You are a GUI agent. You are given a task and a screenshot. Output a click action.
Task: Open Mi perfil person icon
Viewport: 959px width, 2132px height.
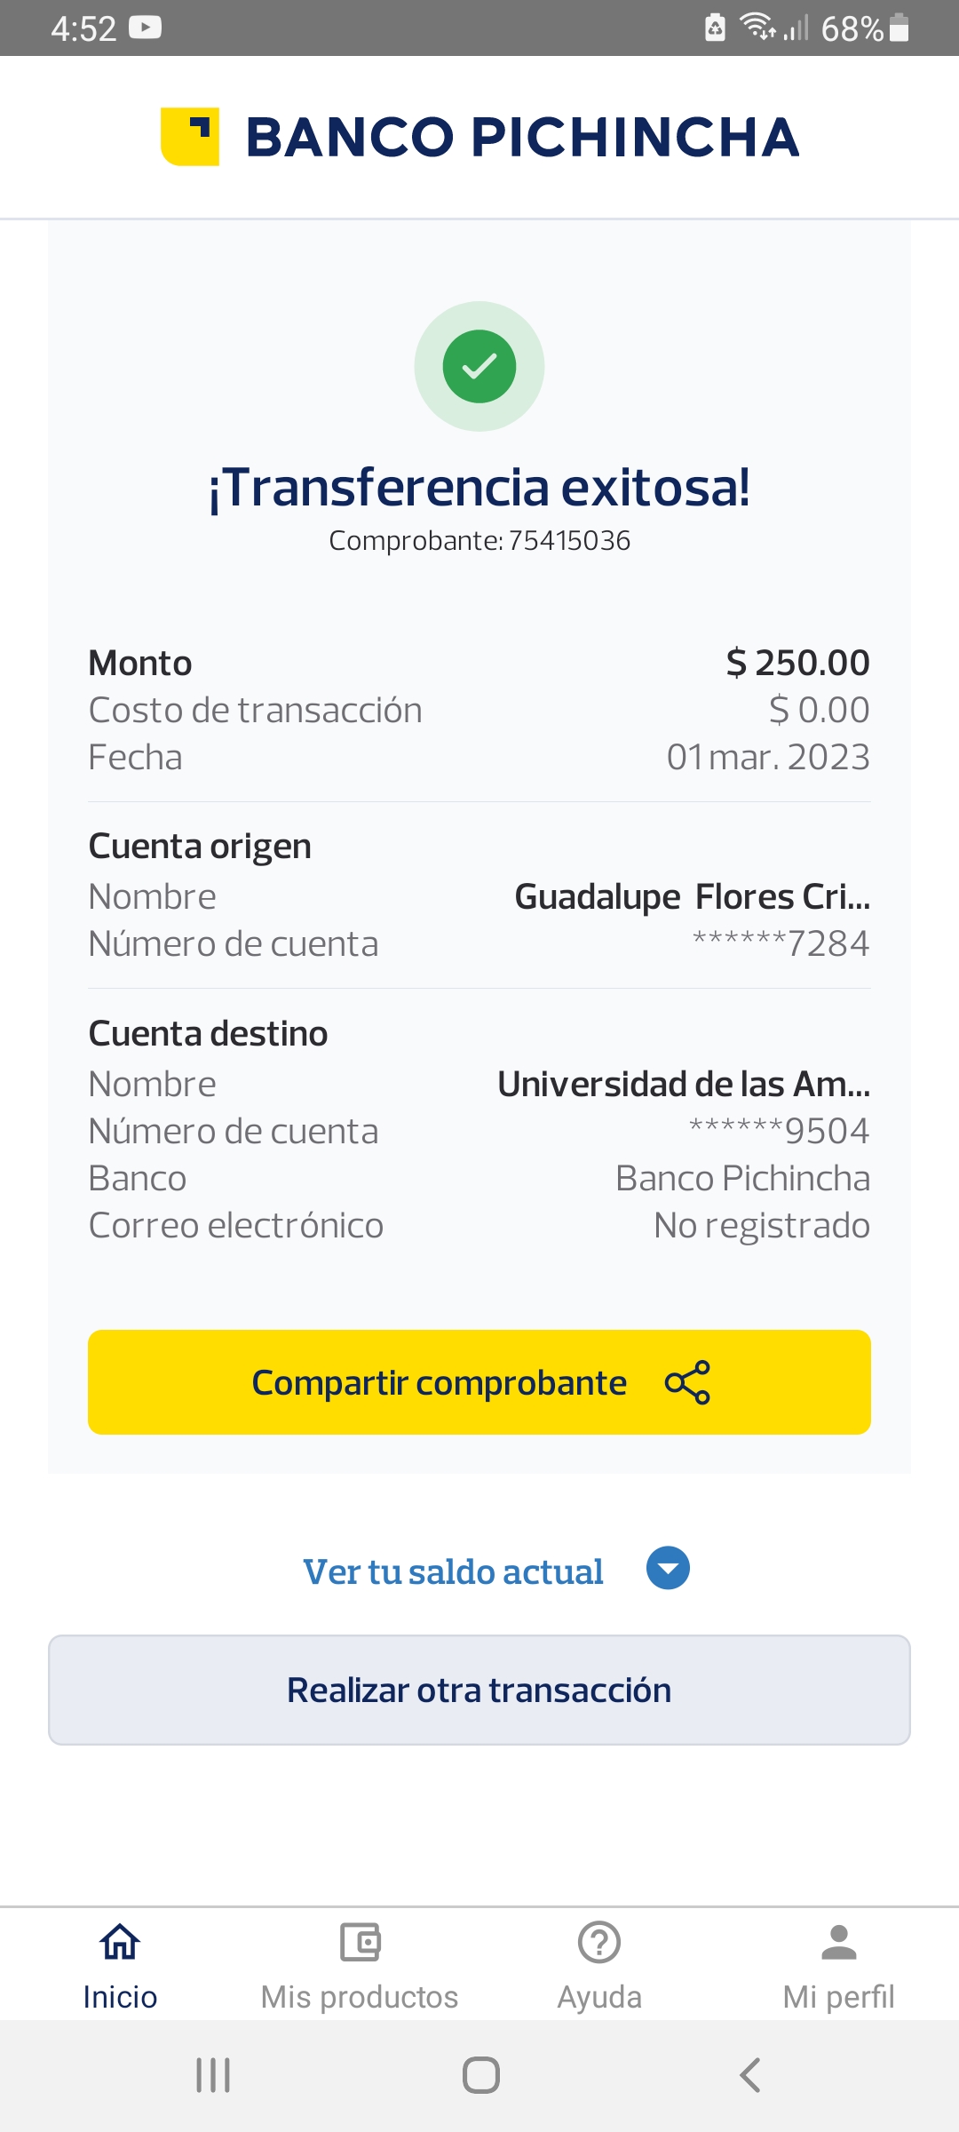coord(838,1942)
